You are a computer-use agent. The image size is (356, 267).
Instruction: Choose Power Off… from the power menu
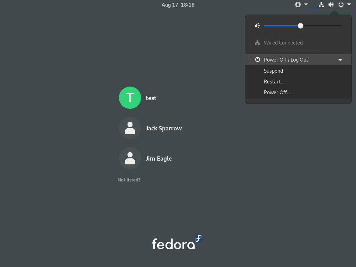pyautogui.click(x=298, y=92)
